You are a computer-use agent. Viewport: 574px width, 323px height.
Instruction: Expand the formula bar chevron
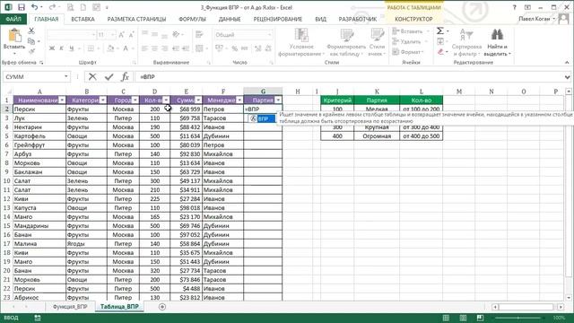pos(567,77)
